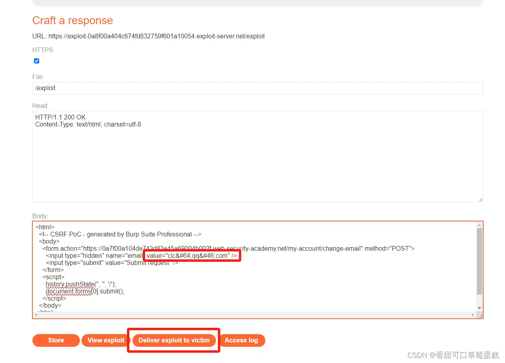Click the Body horizontal scrollbar right arrow
The width and height of the screenshot is (505, 363).
tap(473, 315)
